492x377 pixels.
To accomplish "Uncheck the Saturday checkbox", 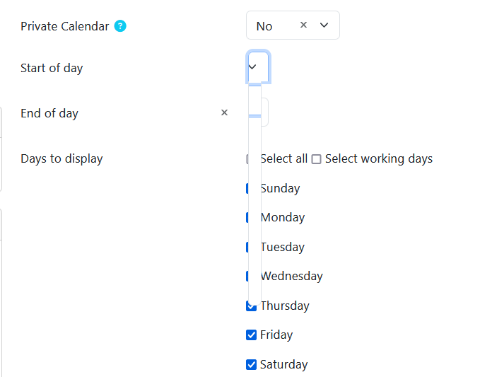I will (251, 364).
